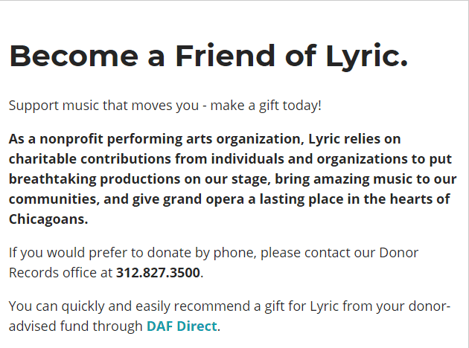Click the "advised fund through" text

[75, 326]
